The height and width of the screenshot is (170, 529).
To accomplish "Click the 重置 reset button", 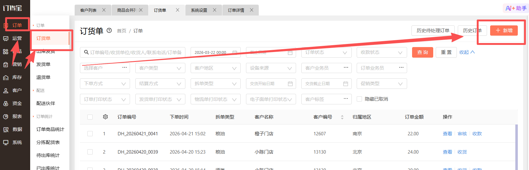I will pos(446,52).
